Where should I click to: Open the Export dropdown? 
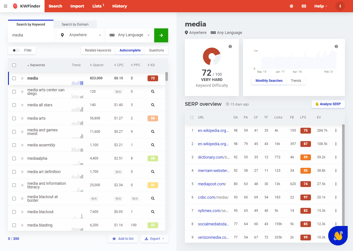click(155, 239)
